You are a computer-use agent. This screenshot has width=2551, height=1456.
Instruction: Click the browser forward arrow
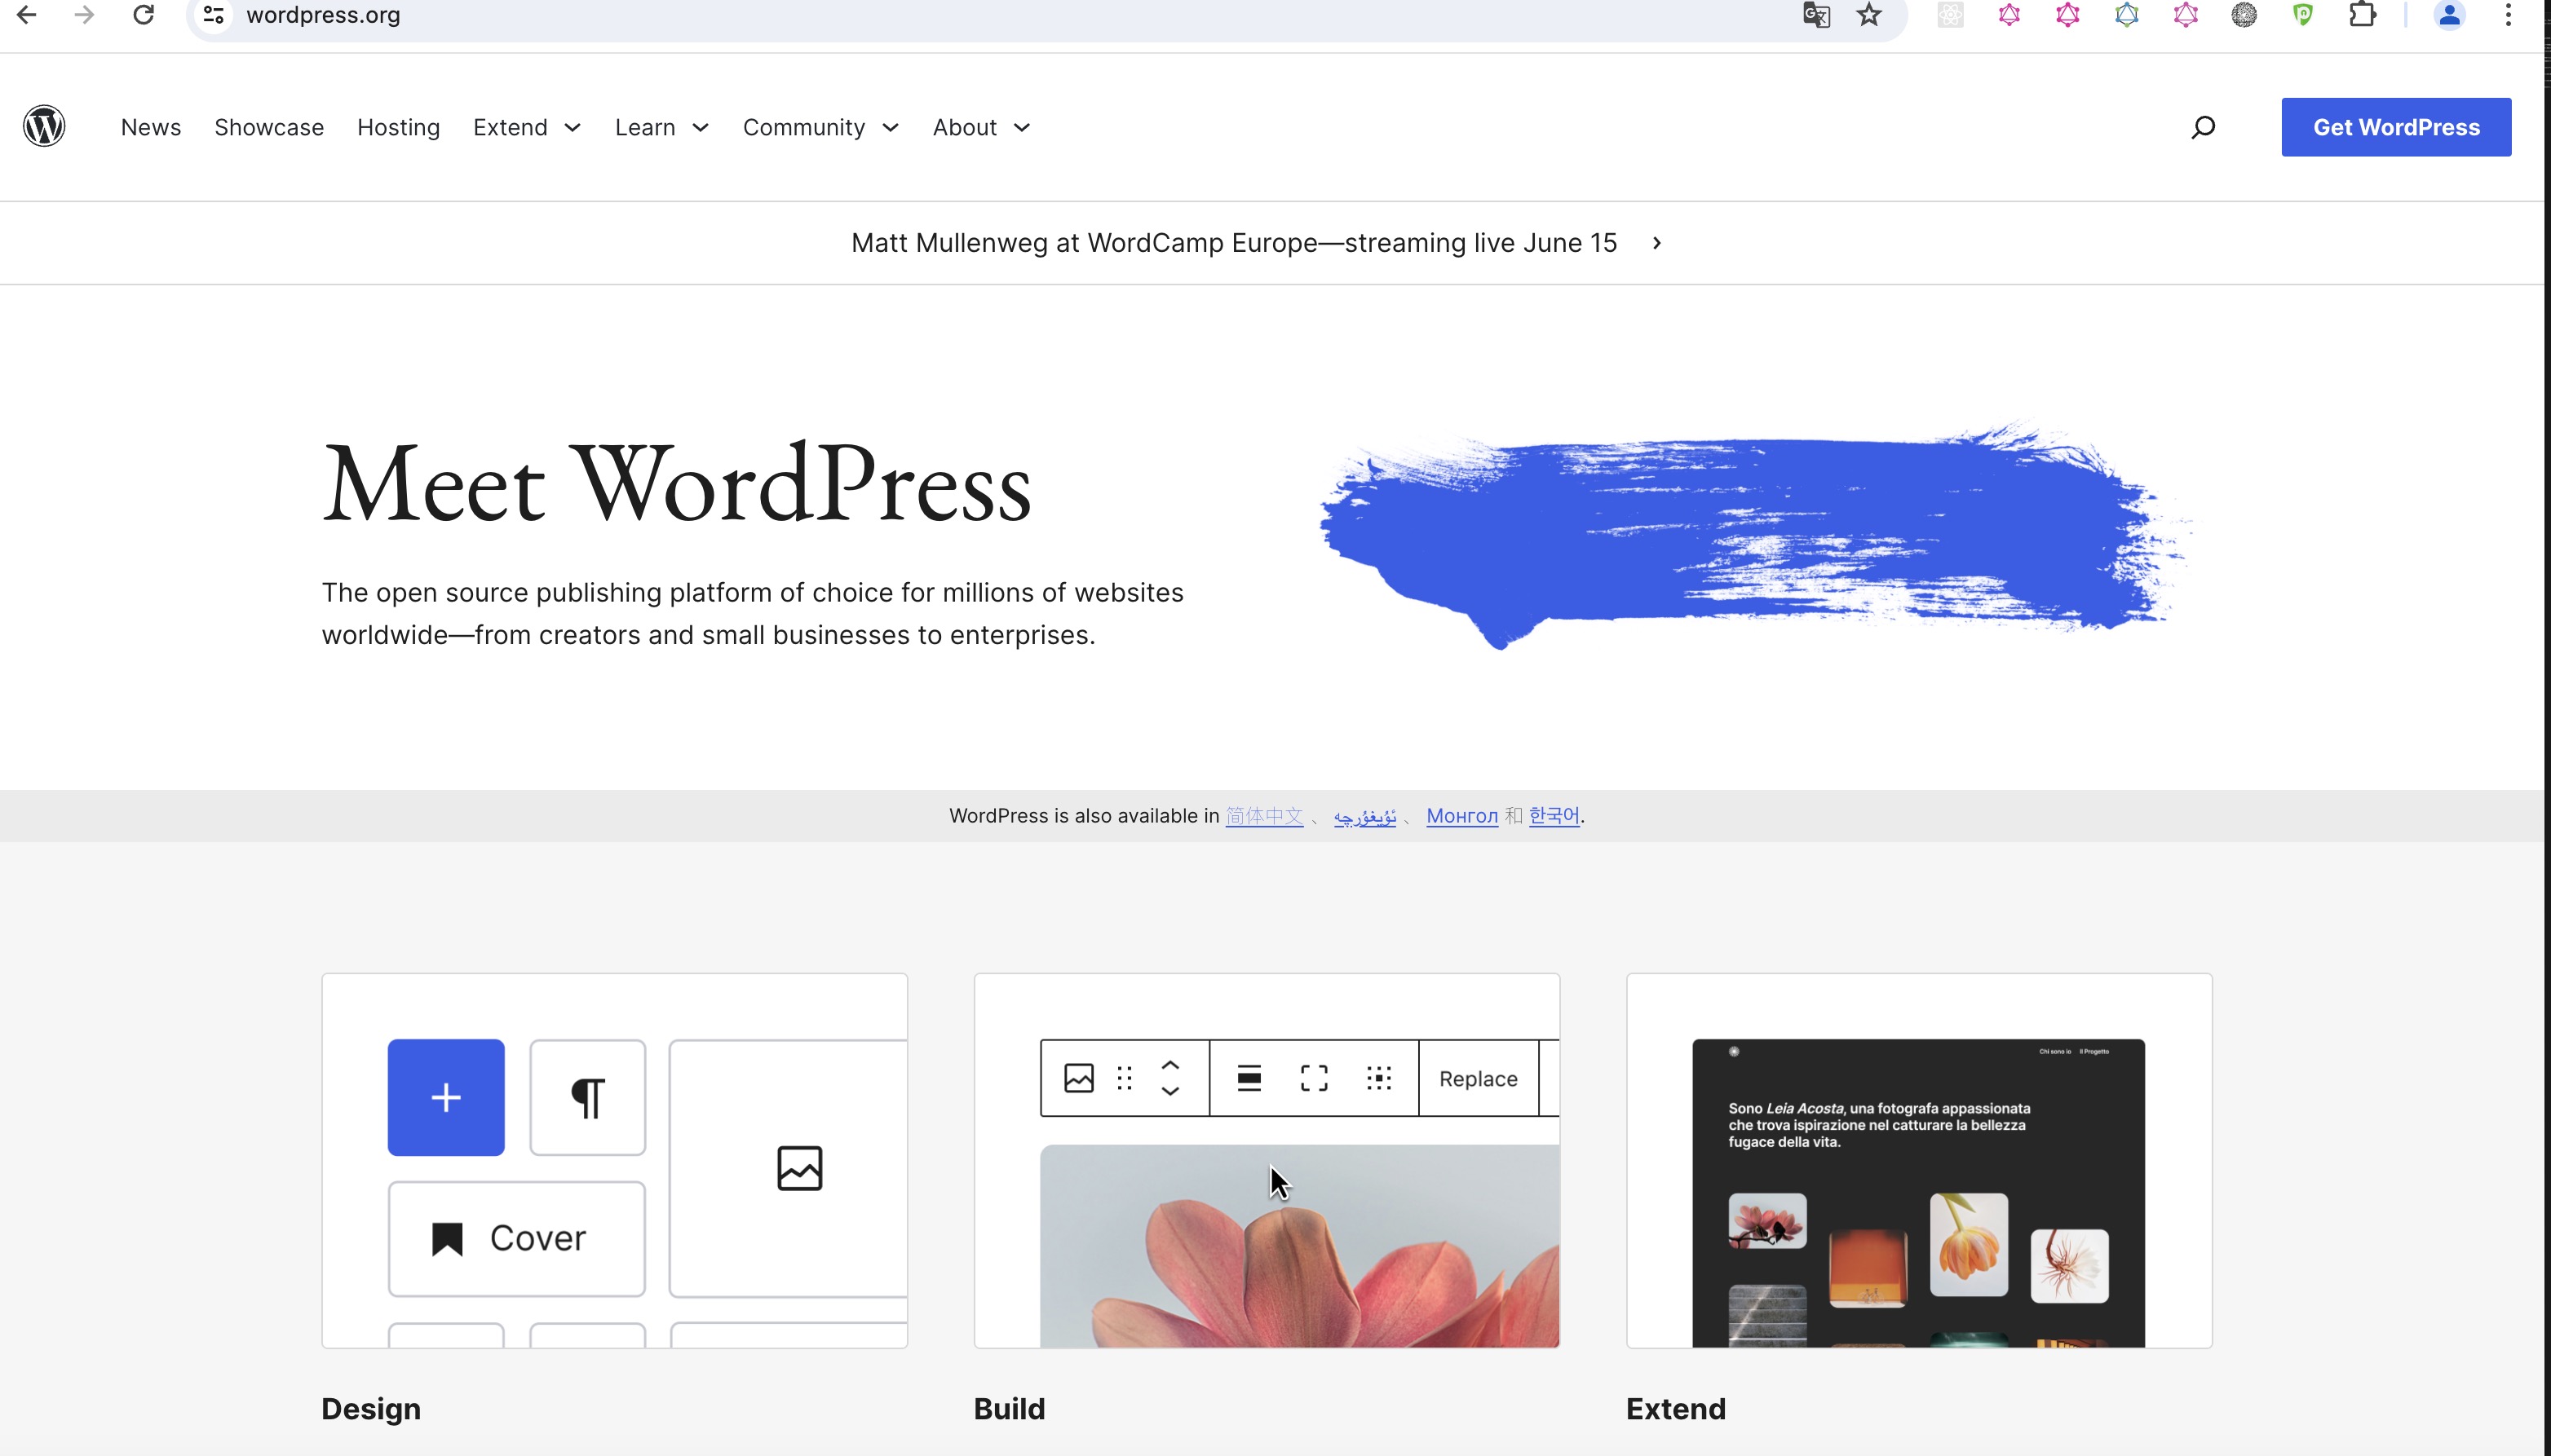[85, 15]
